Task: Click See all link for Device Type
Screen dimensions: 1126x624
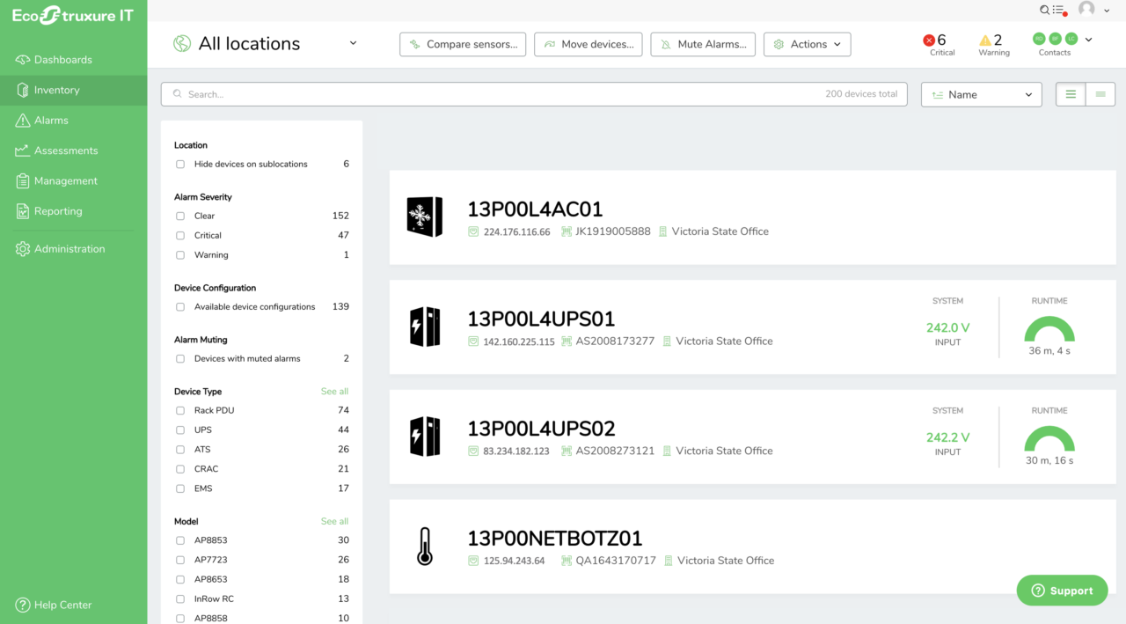Action: (334, 392)
